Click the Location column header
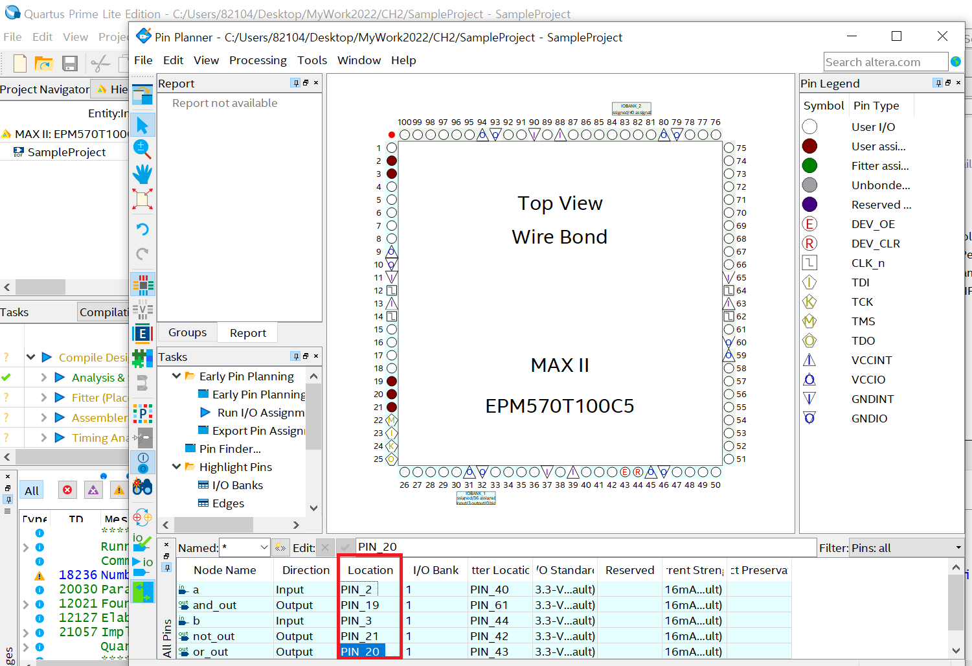972x666 pixels. [x=370, y=570]
